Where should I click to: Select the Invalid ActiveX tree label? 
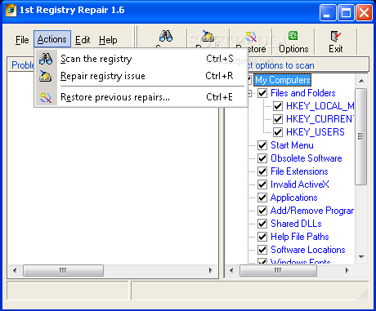coord(300,184)
